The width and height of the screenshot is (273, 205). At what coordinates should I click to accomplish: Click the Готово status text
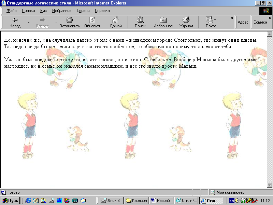pyautogui.click(x=13, y=192)
